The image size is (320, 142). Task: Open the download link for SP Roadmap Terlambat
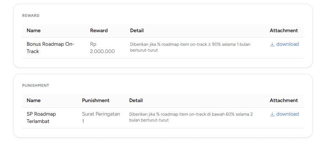tap(284, 114)
